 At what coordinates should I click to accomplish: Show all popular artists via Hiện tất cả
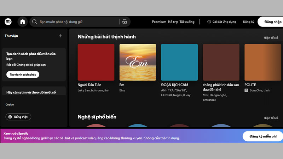(271, 118)
